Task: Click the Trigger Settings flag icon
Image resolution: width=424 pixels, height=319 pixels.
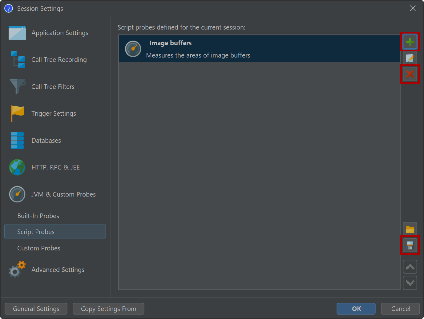Action: pos(17,114)
